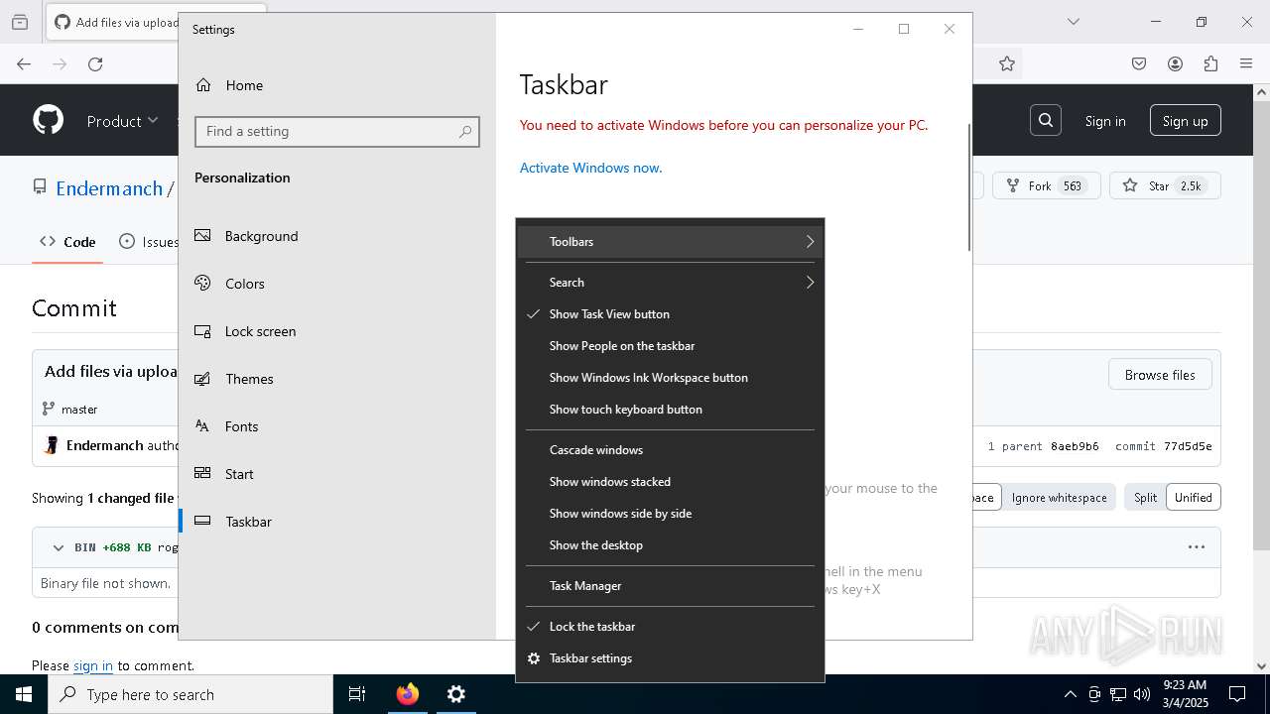Click GitHub Sign up button
Image resolution: width=1270 pixels, height=714 pixels.
tap(1185, 121)
